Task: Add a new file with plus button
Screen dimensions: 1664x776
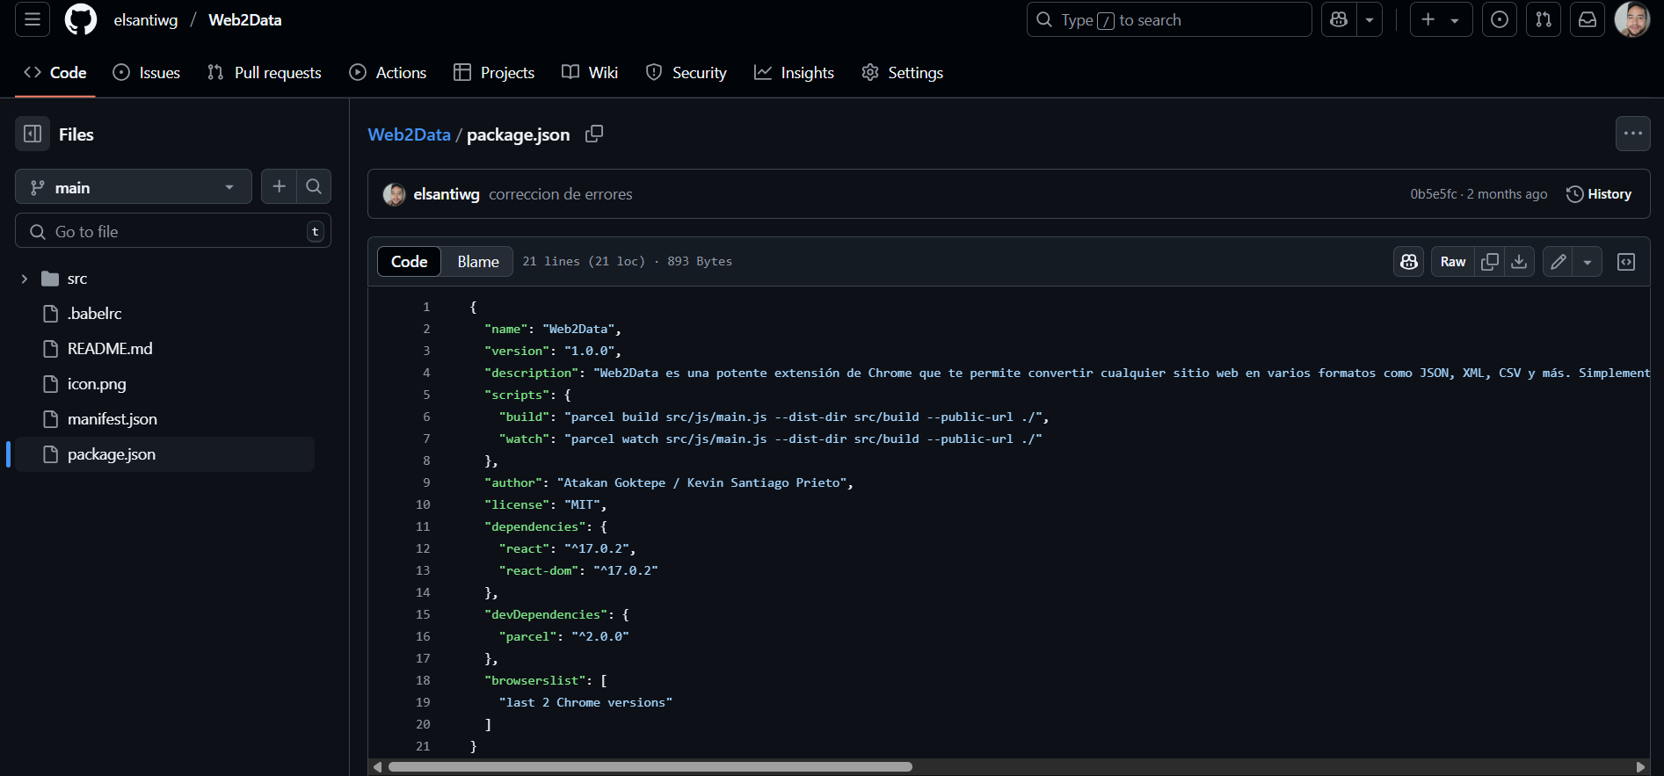Action: coord(279,186)
